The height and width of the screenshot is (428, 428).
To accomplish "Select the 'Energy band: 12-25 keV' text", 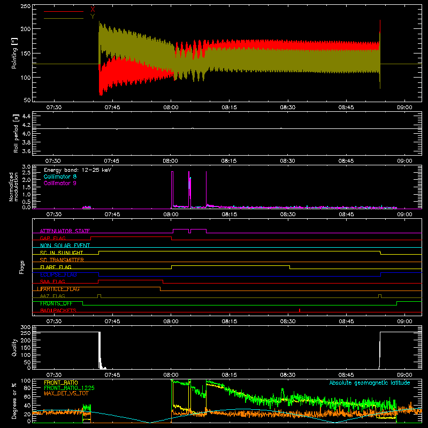I will point(78,170).
